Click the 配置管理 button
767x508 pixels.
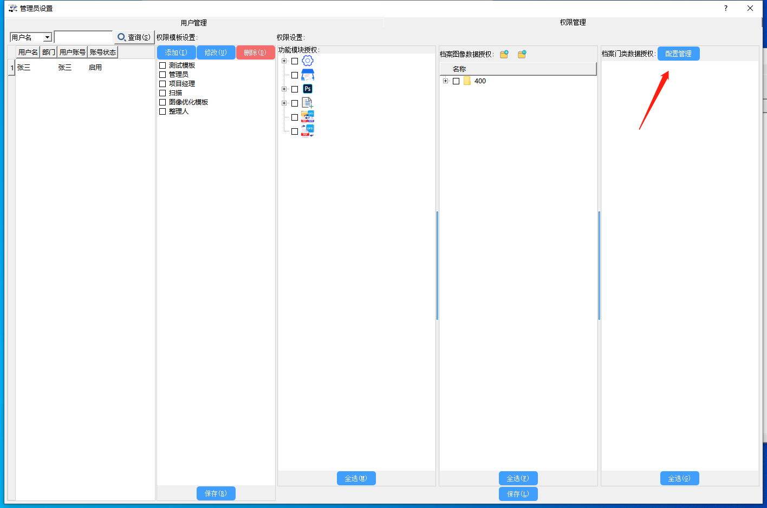coord(678,54)
